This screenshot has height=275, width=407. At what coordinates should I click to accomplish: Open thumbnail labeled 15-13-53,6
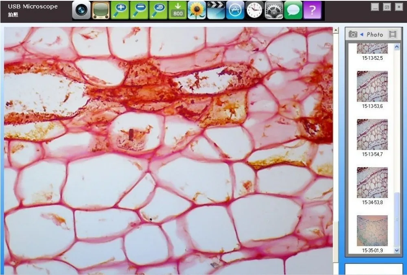pyautogui.click(x=372, y=86)
